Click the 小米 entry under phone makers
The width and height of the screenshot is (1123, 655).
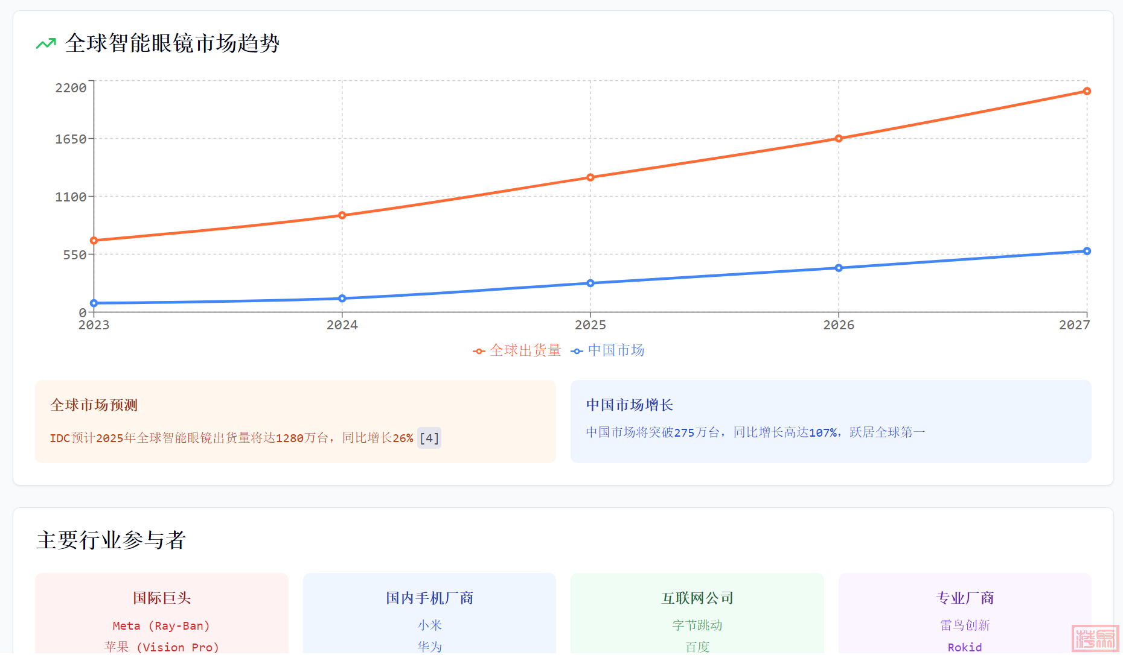[429, 625]
